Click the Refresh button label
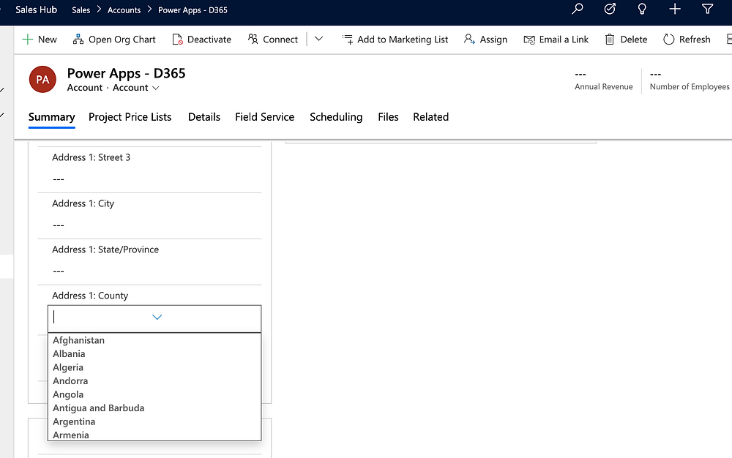The width and height of the screenshot is (732, 458). 695,40
